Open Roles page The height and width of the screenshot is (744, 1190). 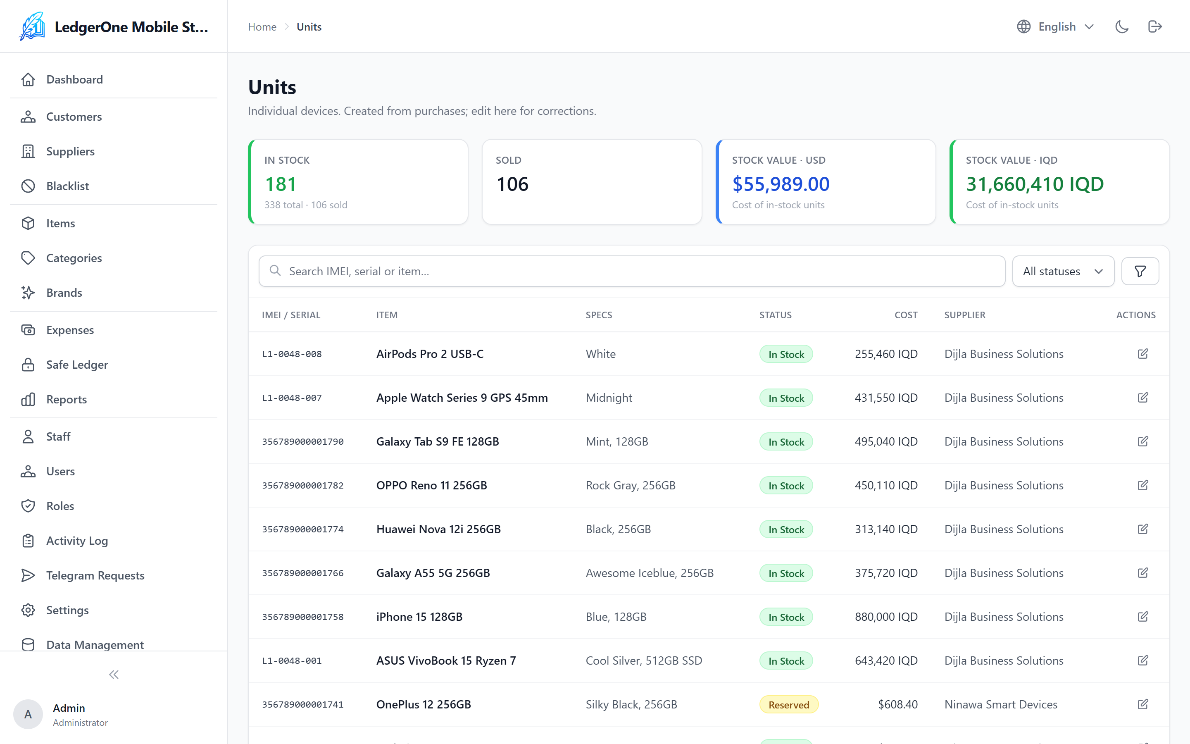pos(114,506)
